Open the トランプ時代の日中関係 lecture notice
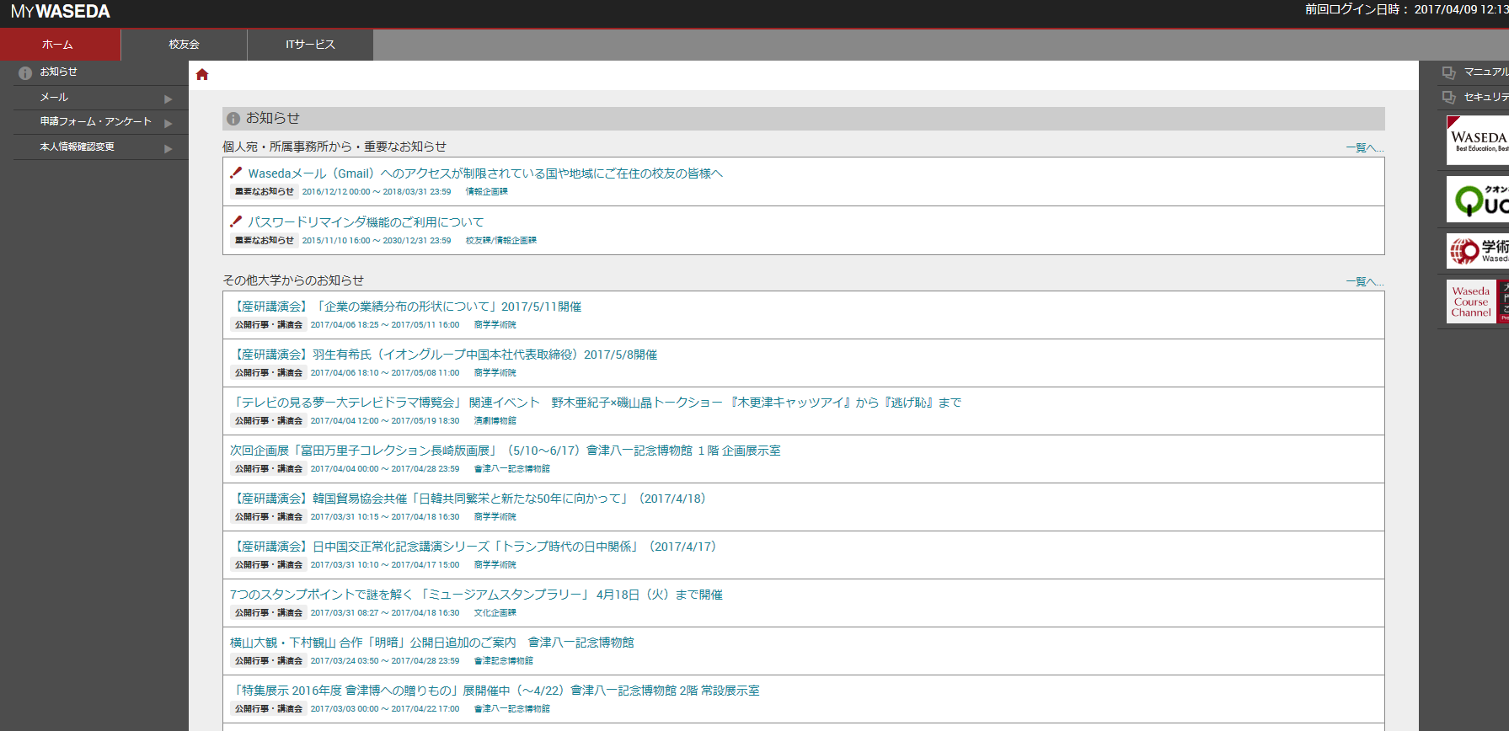1509x731 pixels. pyautogui.click(x=476, y=547)
